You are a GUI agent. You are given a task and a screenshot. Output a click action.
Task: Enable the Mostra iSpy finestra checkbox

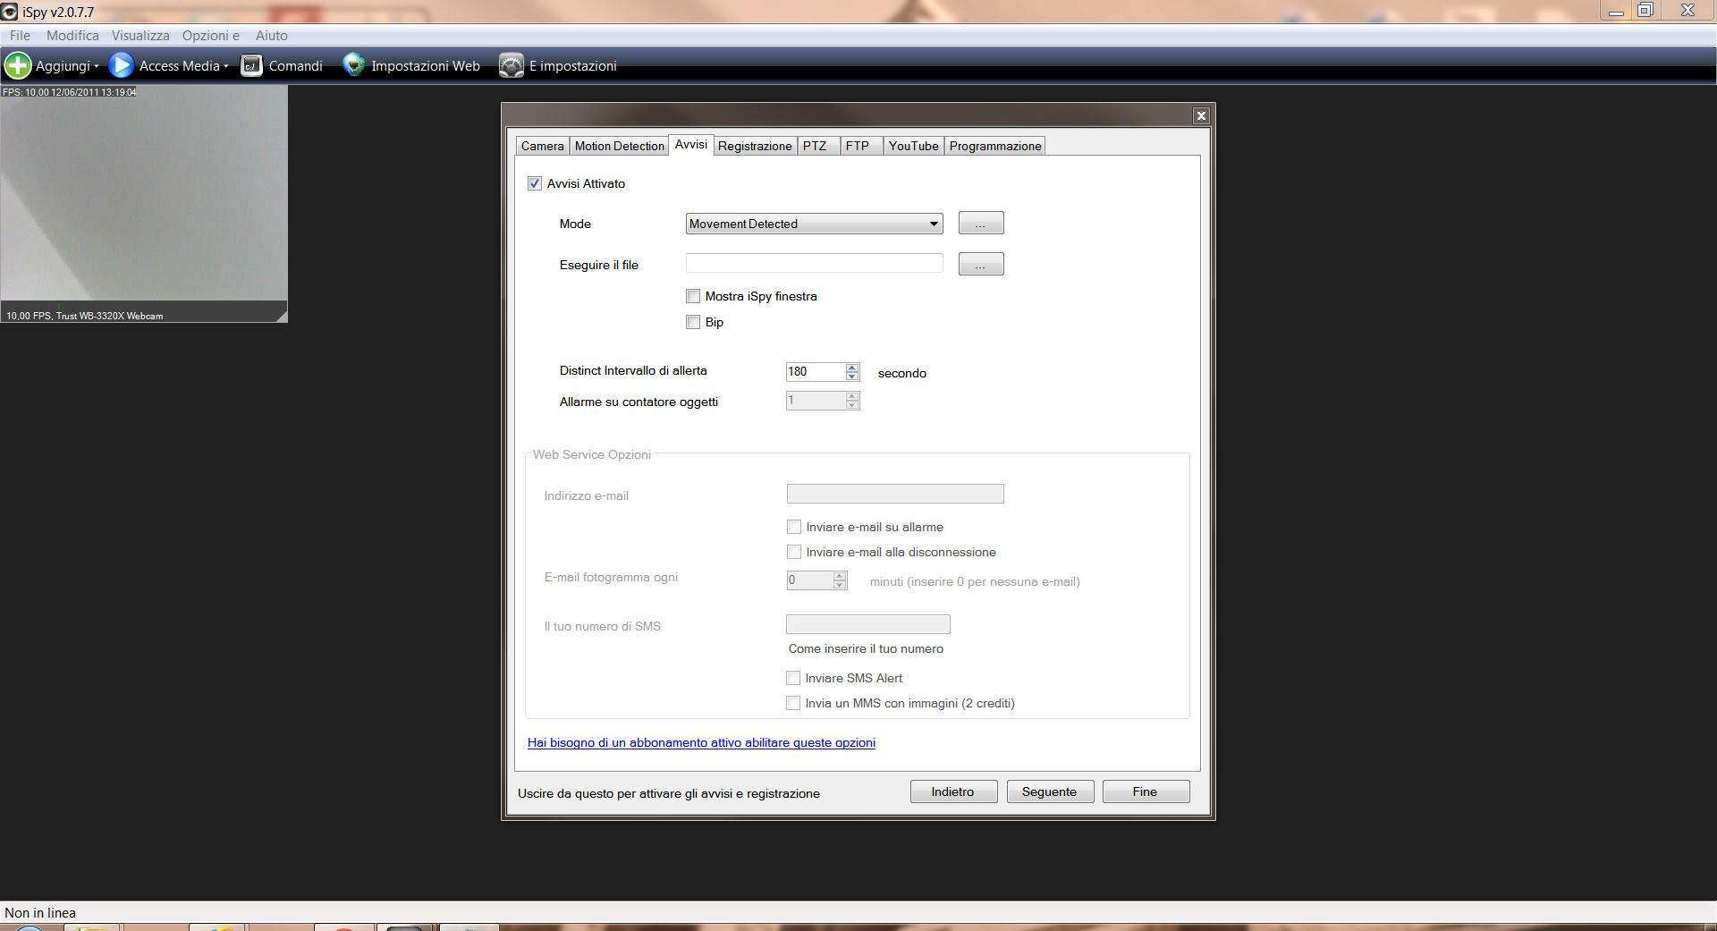[x=693, y=296]
